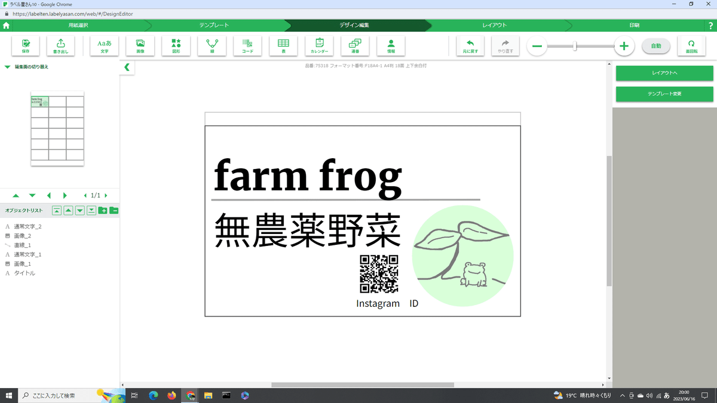717x403 pixels.
Task: Click the sheet layout thumbnail
Action: pyautogui.click(x=57, y=128)
